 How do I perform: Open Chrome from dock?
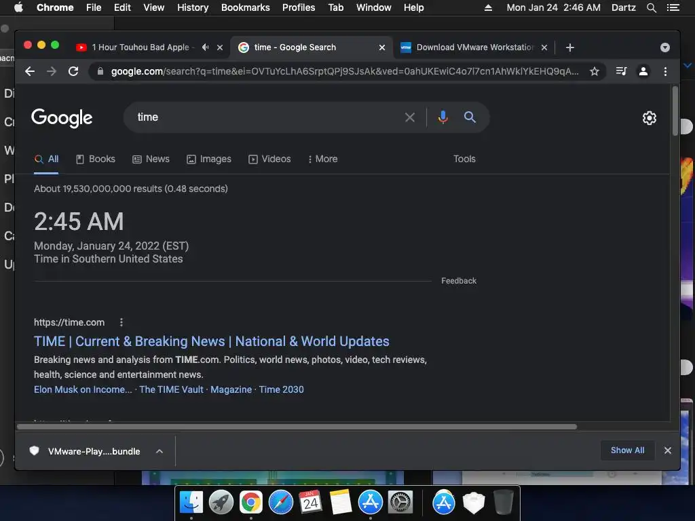(251, 503)
